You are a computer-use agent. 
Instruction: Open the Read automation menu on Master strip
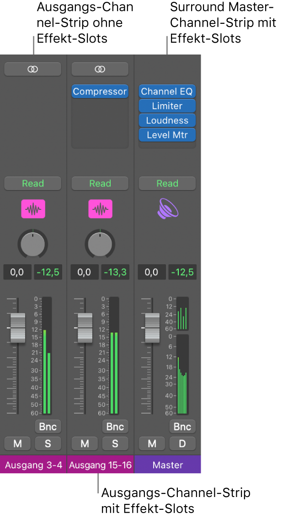coord(167,183)
